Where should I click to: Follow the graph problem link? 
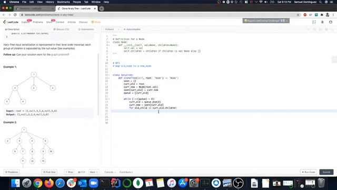(x=60, y=54)
